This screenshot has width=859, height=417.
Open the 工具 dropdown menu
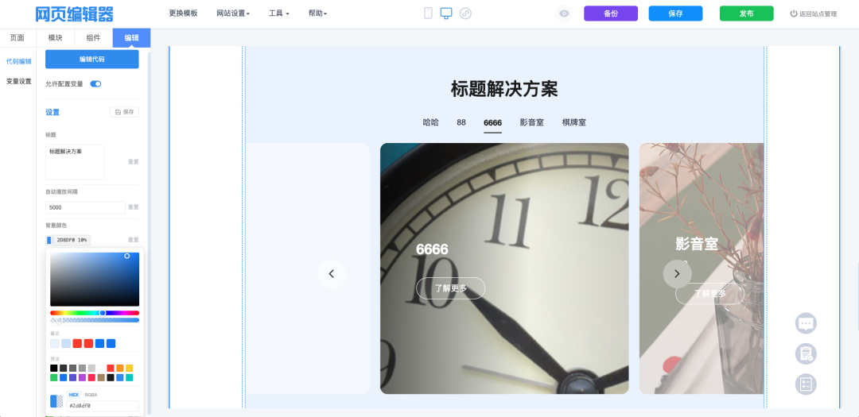click(279, 14)
